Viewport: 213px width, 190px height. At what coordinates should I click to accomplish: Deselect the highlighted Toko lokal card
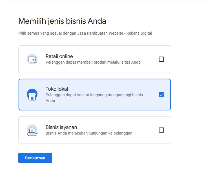pyautogui.click(x=95, y=95)
